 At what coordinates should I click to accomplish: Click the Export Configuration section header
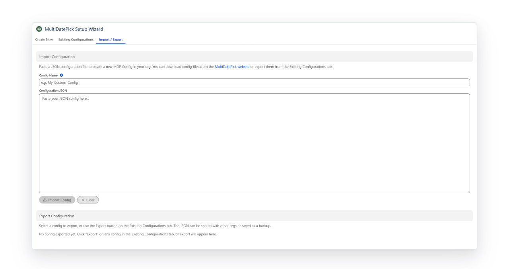(x=254, y=216)
